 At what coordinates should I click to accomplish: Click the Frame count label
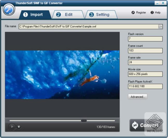135,46
